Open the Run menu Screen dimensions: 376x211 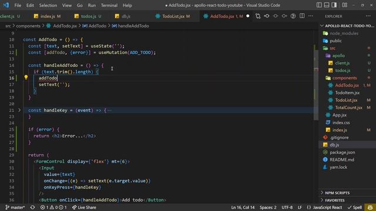[92, 5]
